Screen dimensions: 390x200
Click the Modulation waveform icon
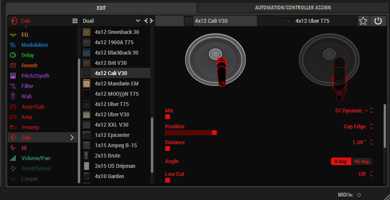pyautogui.click(x=13, y=45)
